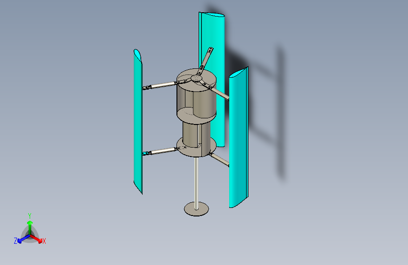The height and width of the screenshot is (265, 408).
Task: Select the upper right support arm rod
Action: coord(221,93)
